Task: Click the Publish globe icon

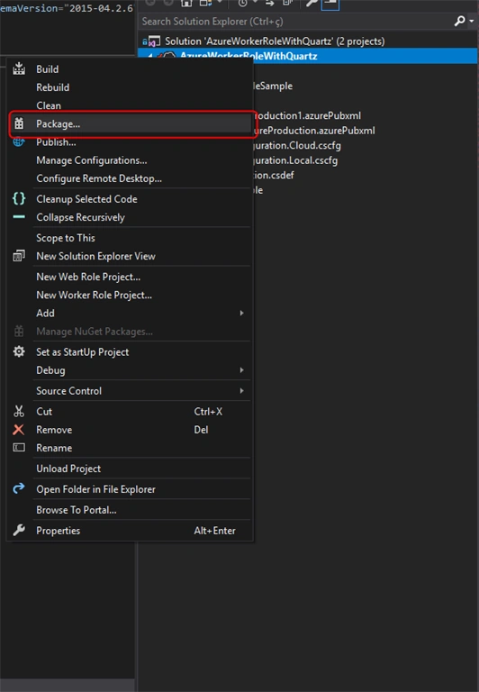Action: pos(19,141)
